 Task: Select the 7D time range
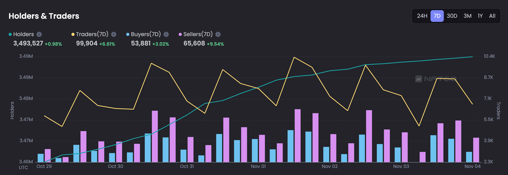coord(437,16)
